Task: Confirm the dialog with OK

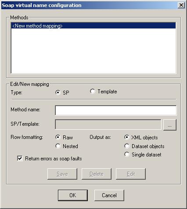Action: tap(73, 195)
